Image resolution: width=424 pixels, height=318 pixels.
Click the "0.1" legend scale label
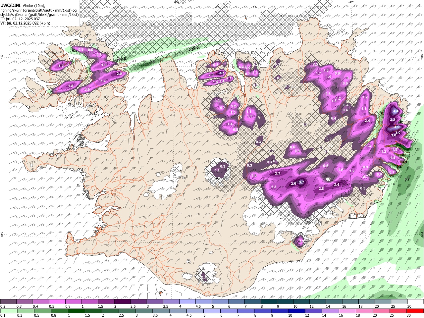[x=3, y=315]
